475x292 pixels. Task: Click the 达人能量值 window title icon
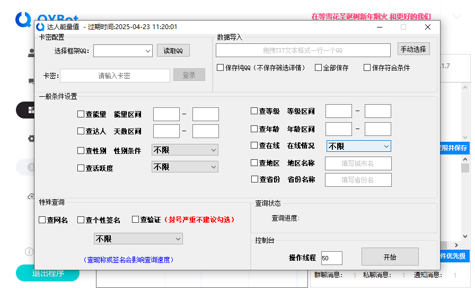41,27
